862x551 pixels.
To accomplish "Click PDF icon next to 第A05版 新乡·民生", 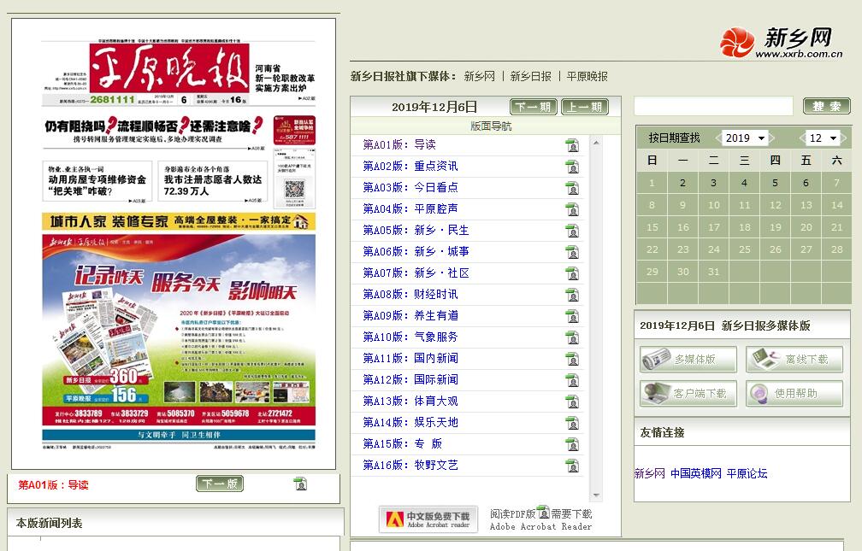I will [x=572, y=231].
